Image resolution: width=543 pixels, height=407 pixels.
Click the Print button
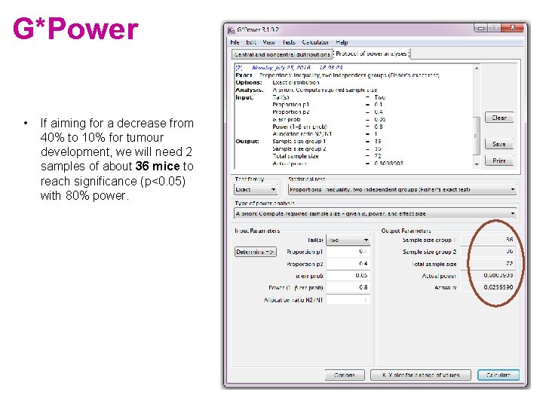coord(499,161)
